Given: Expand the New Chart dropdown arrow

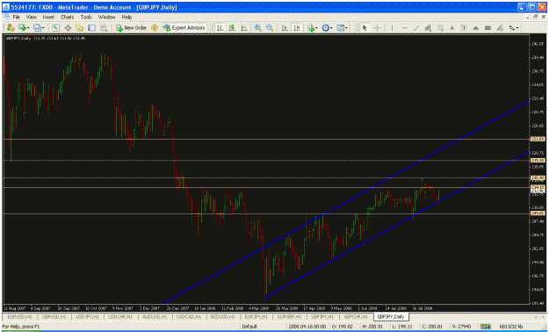Looking at the screenshot, I should pyautogui.click(x=28, y=28).
